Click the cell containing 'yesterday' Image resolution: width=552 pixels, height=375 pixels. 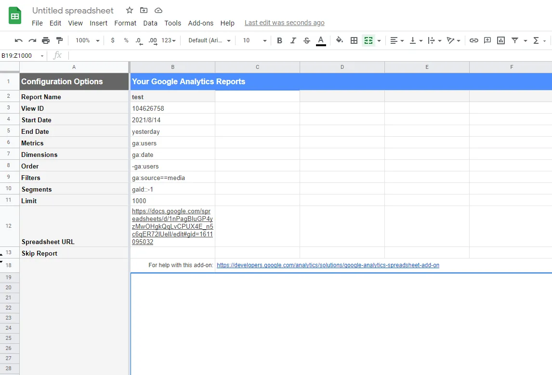point(172,131)
